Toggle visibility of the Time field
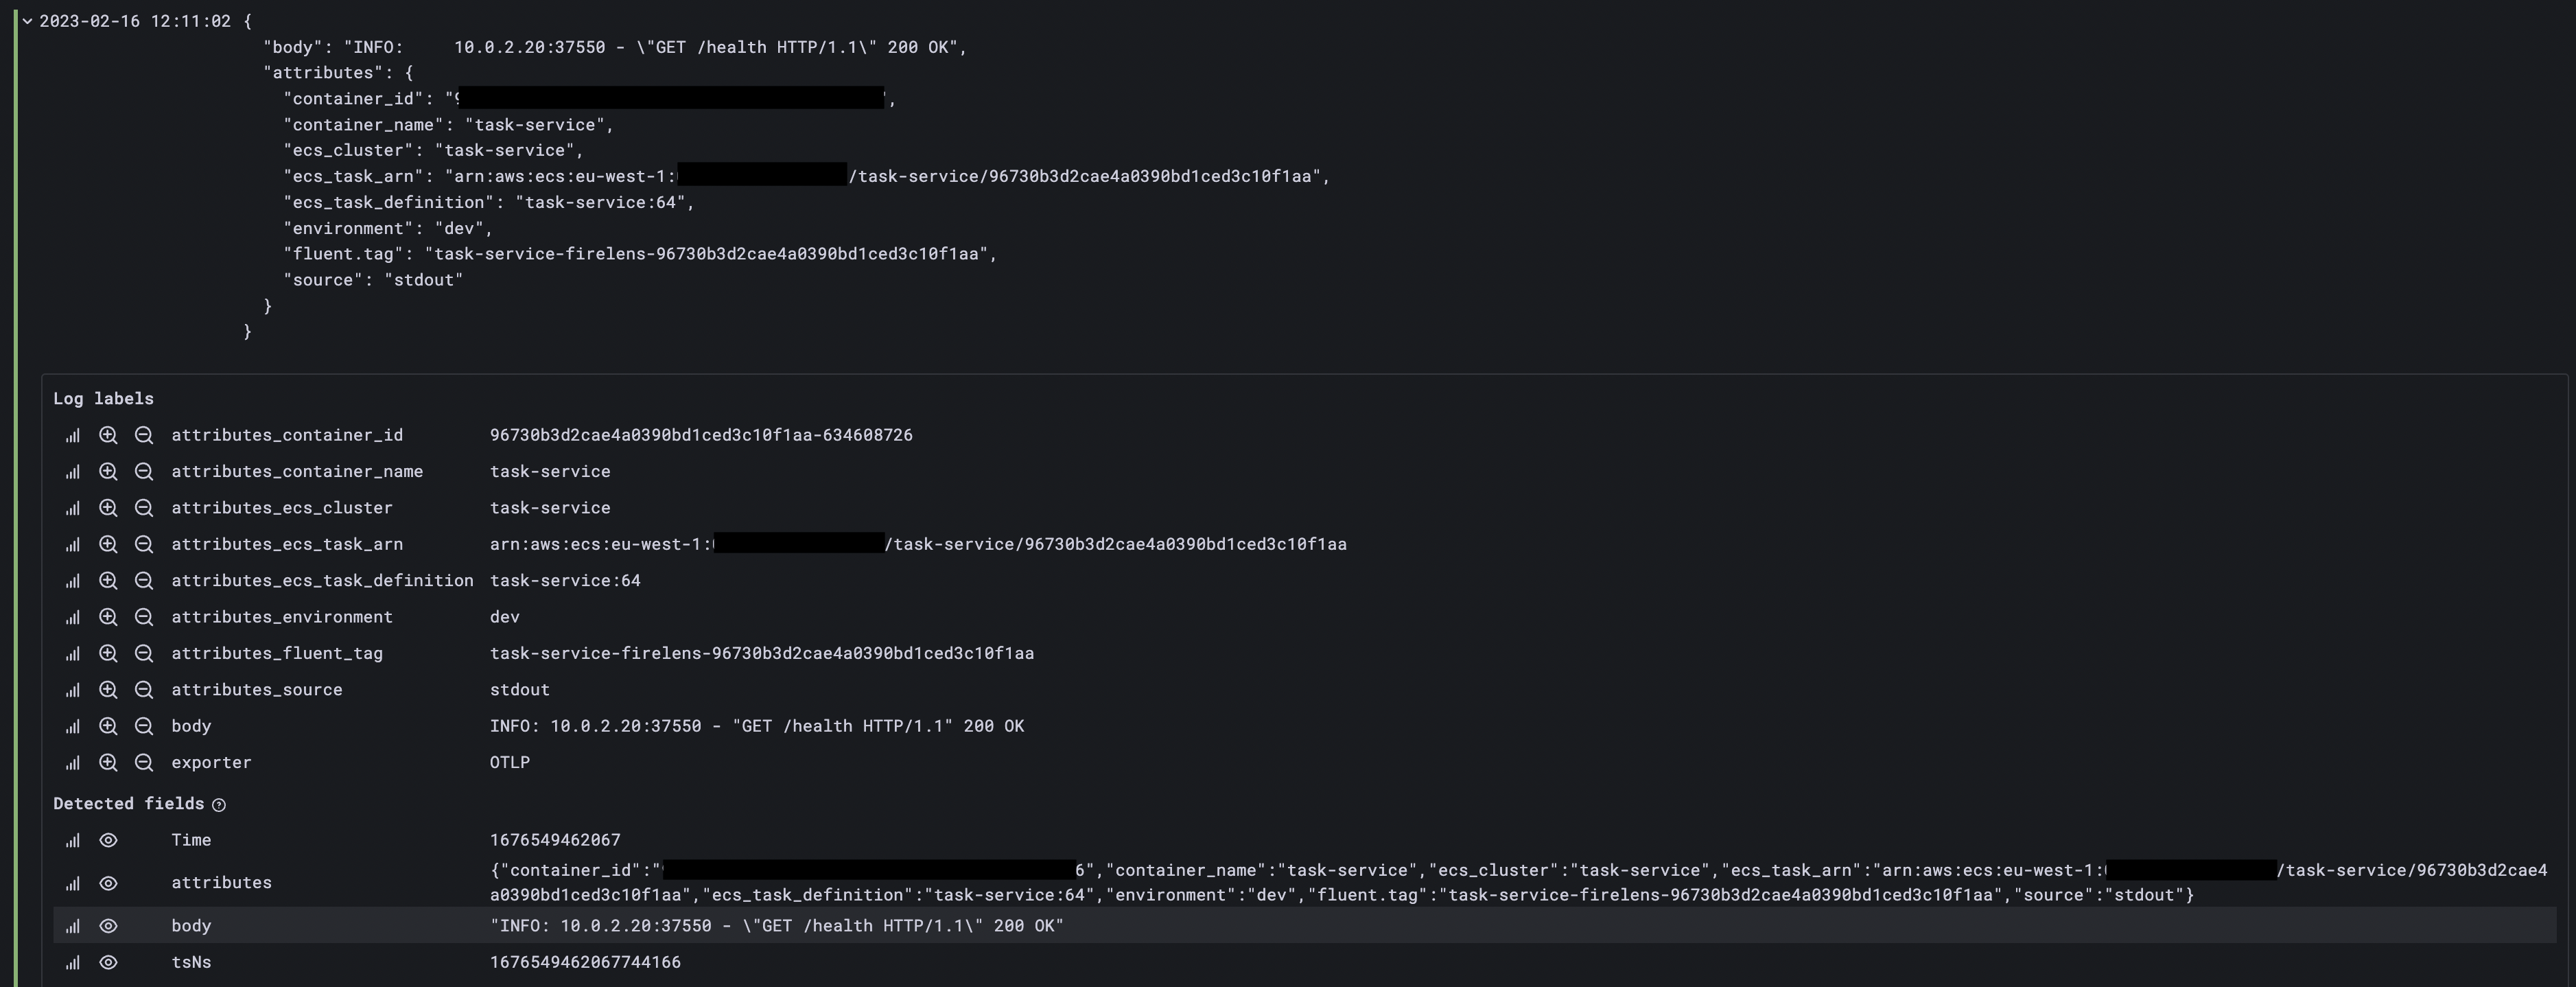2576x987 pixels. 109,840
